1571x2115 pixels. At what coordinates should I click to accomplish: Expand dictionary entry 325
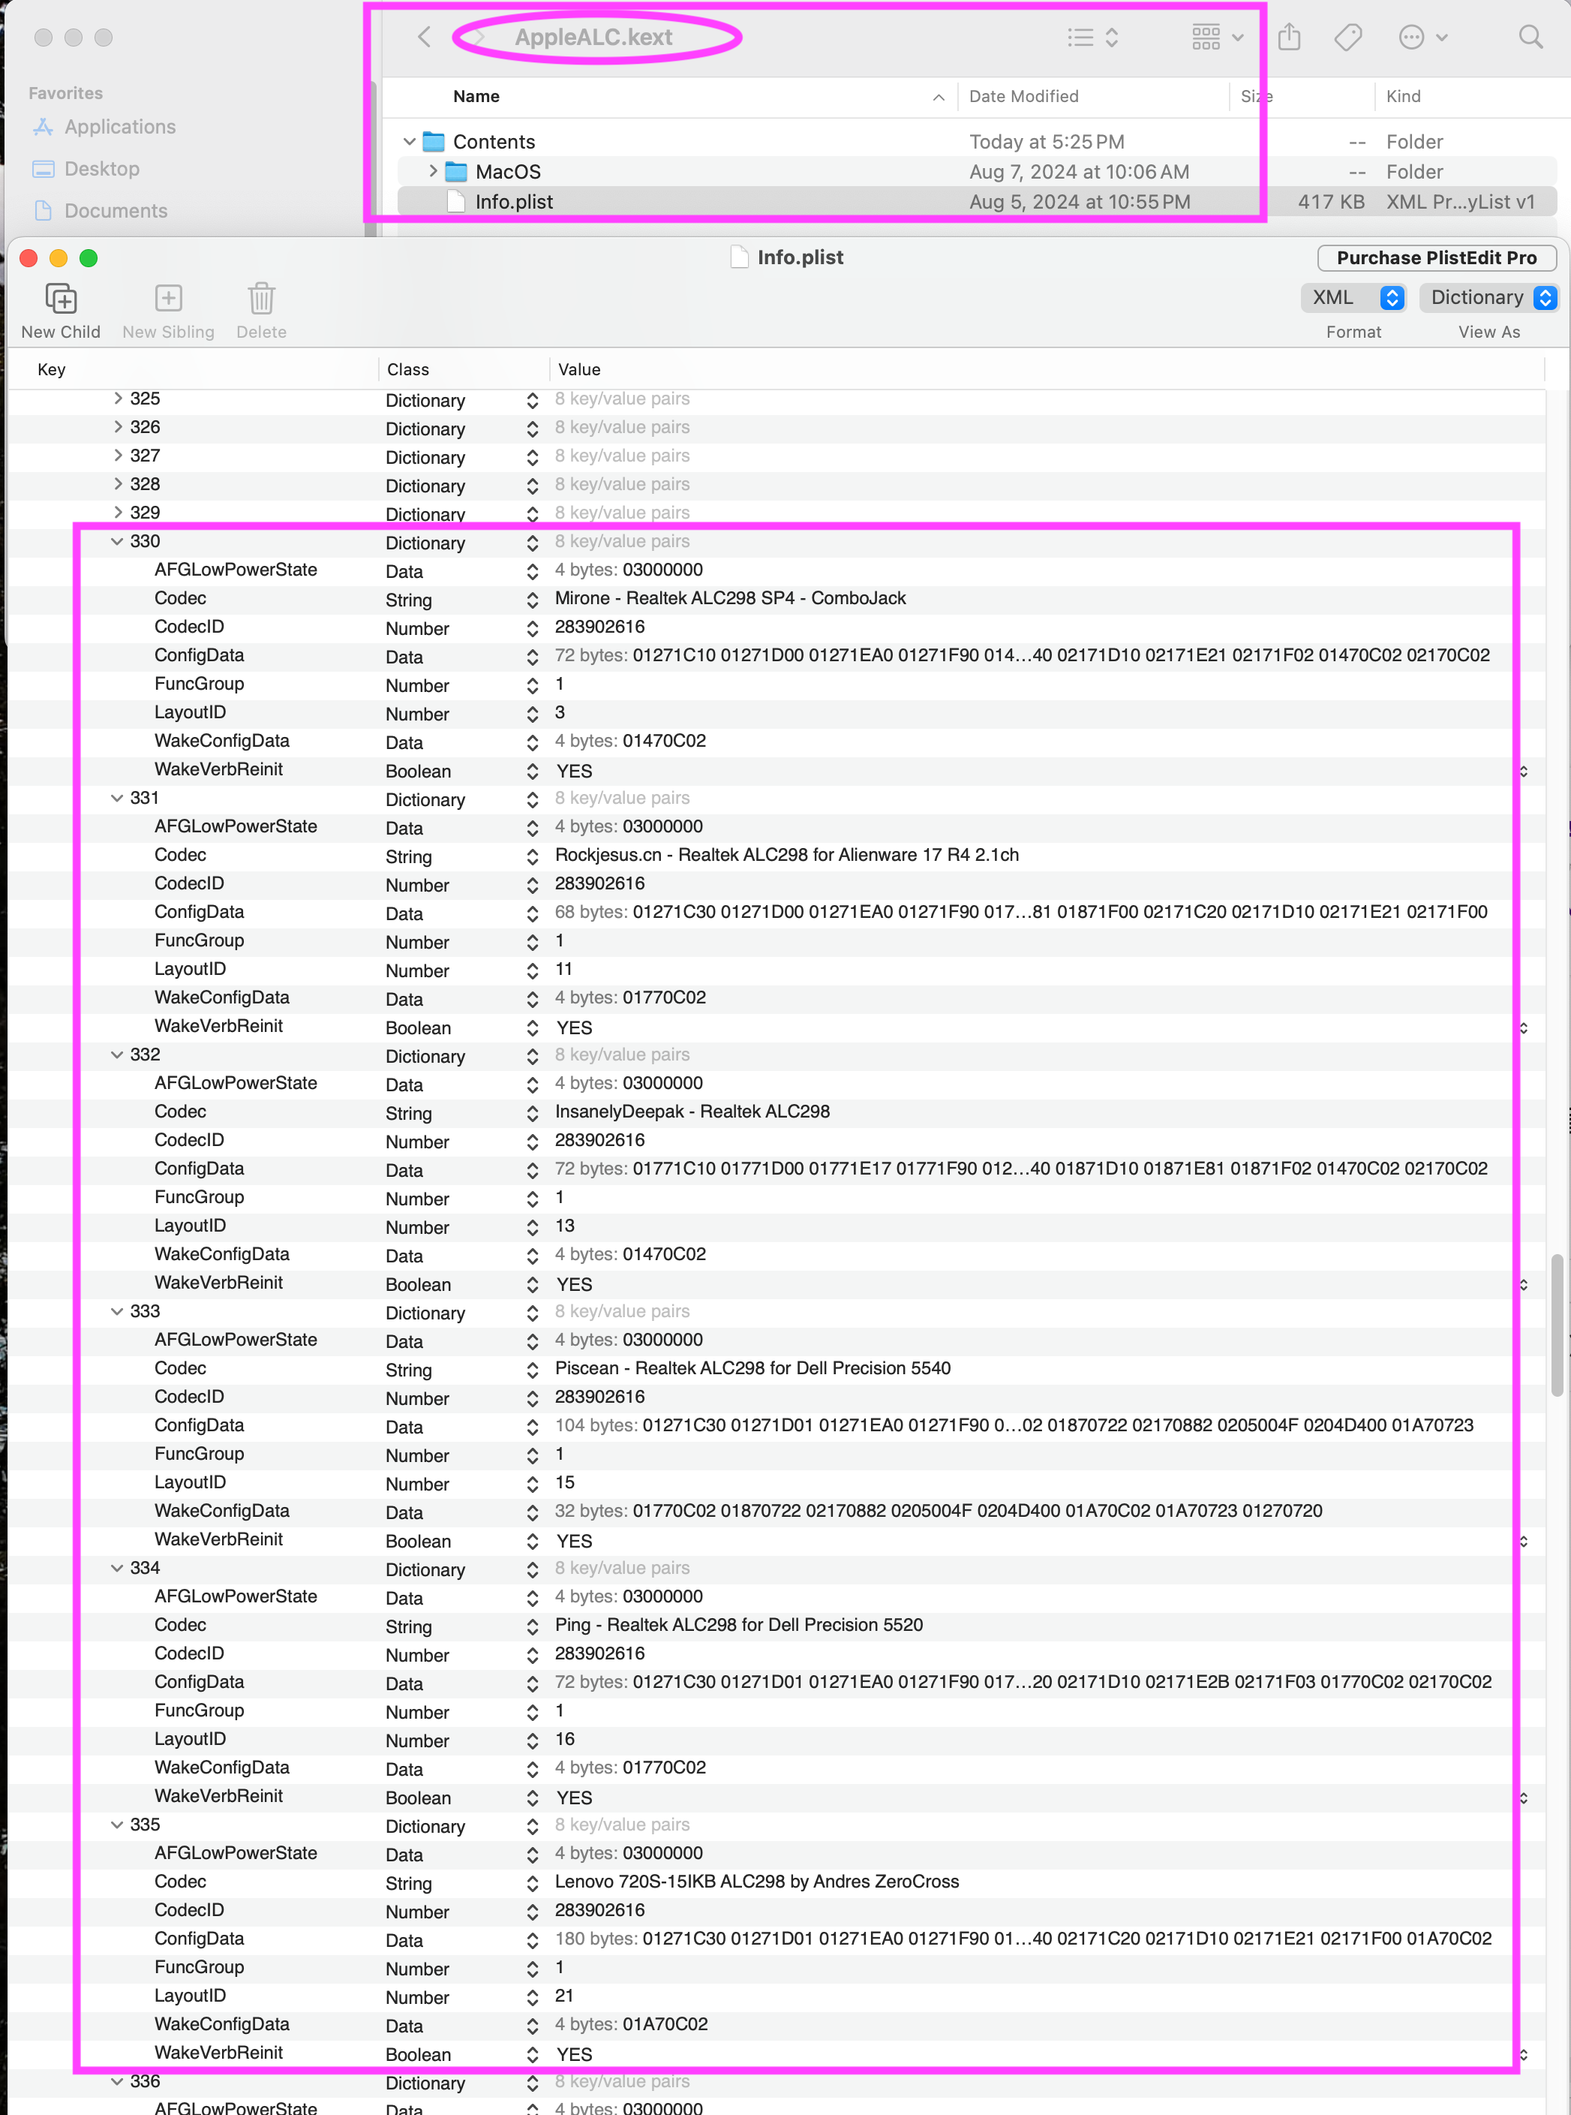tap(118, 399)
